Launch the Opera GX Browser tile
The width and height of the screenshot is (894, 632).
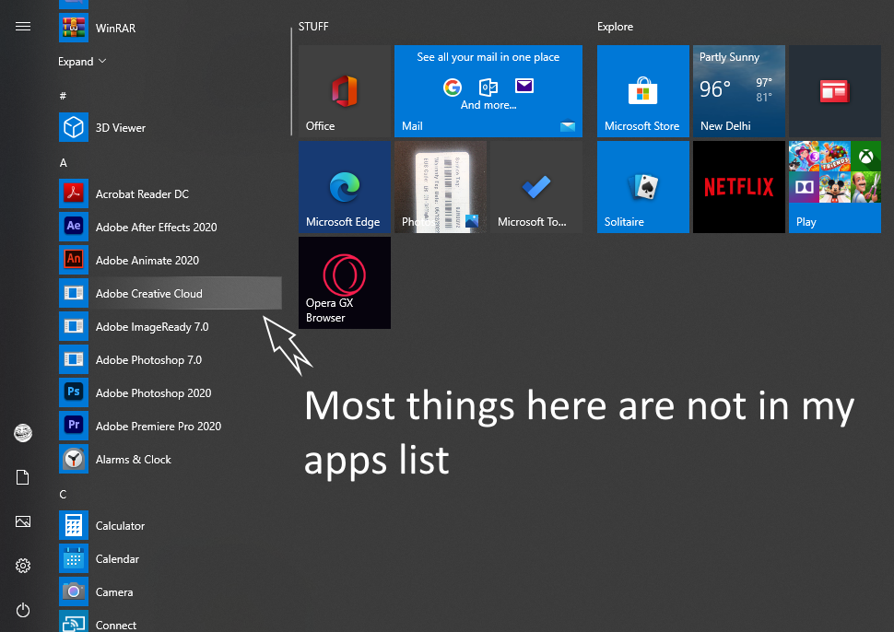(345, 283)
